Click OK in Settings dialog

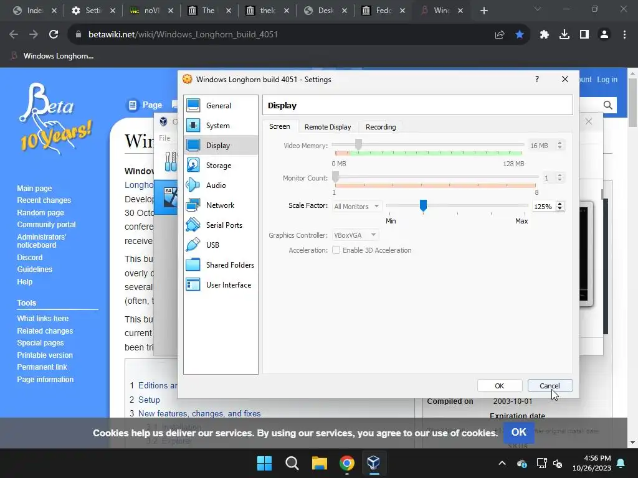pyautogui.click(x=500, y=386)
